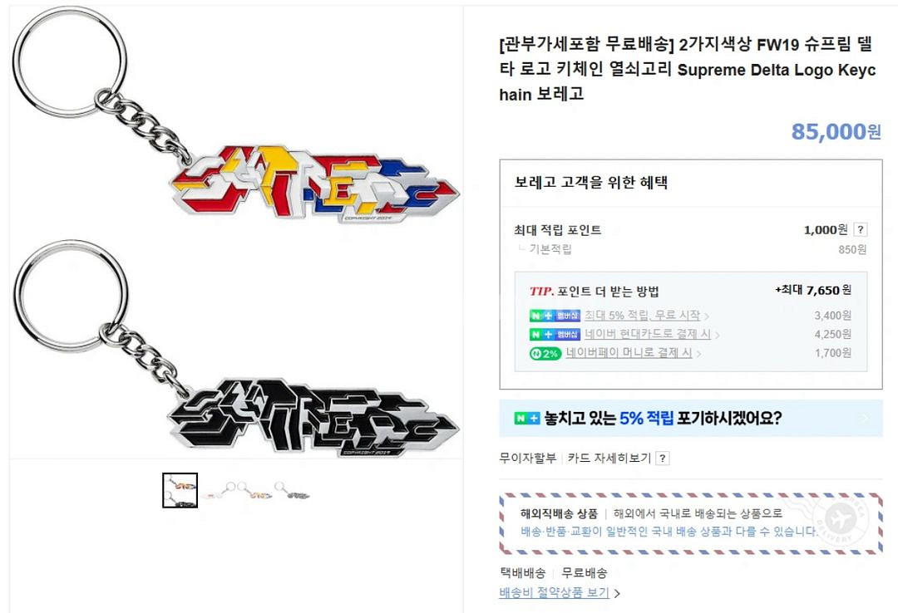Expand the 네이버페이 머니로 결제 시 chevron
898x613 pixels.
tap(698, 352)
